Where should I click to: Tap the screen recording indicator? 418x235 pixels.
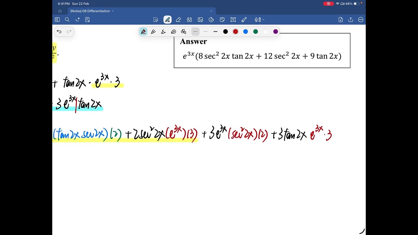[x=328, y=4]
